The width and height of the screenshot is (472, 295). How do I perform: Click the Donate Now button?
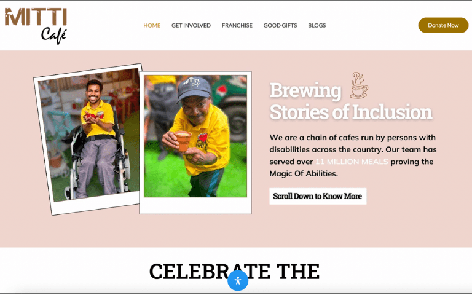(x=443, y=25)
